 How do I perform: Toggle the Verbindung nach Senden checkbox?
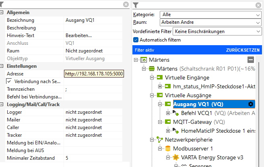point(9,81)
